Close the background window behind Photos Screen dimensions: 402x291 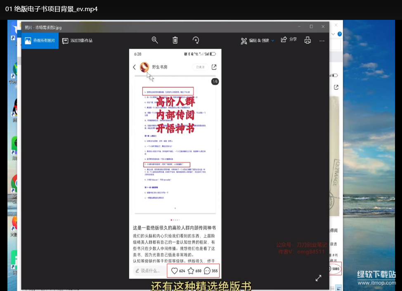336,25
